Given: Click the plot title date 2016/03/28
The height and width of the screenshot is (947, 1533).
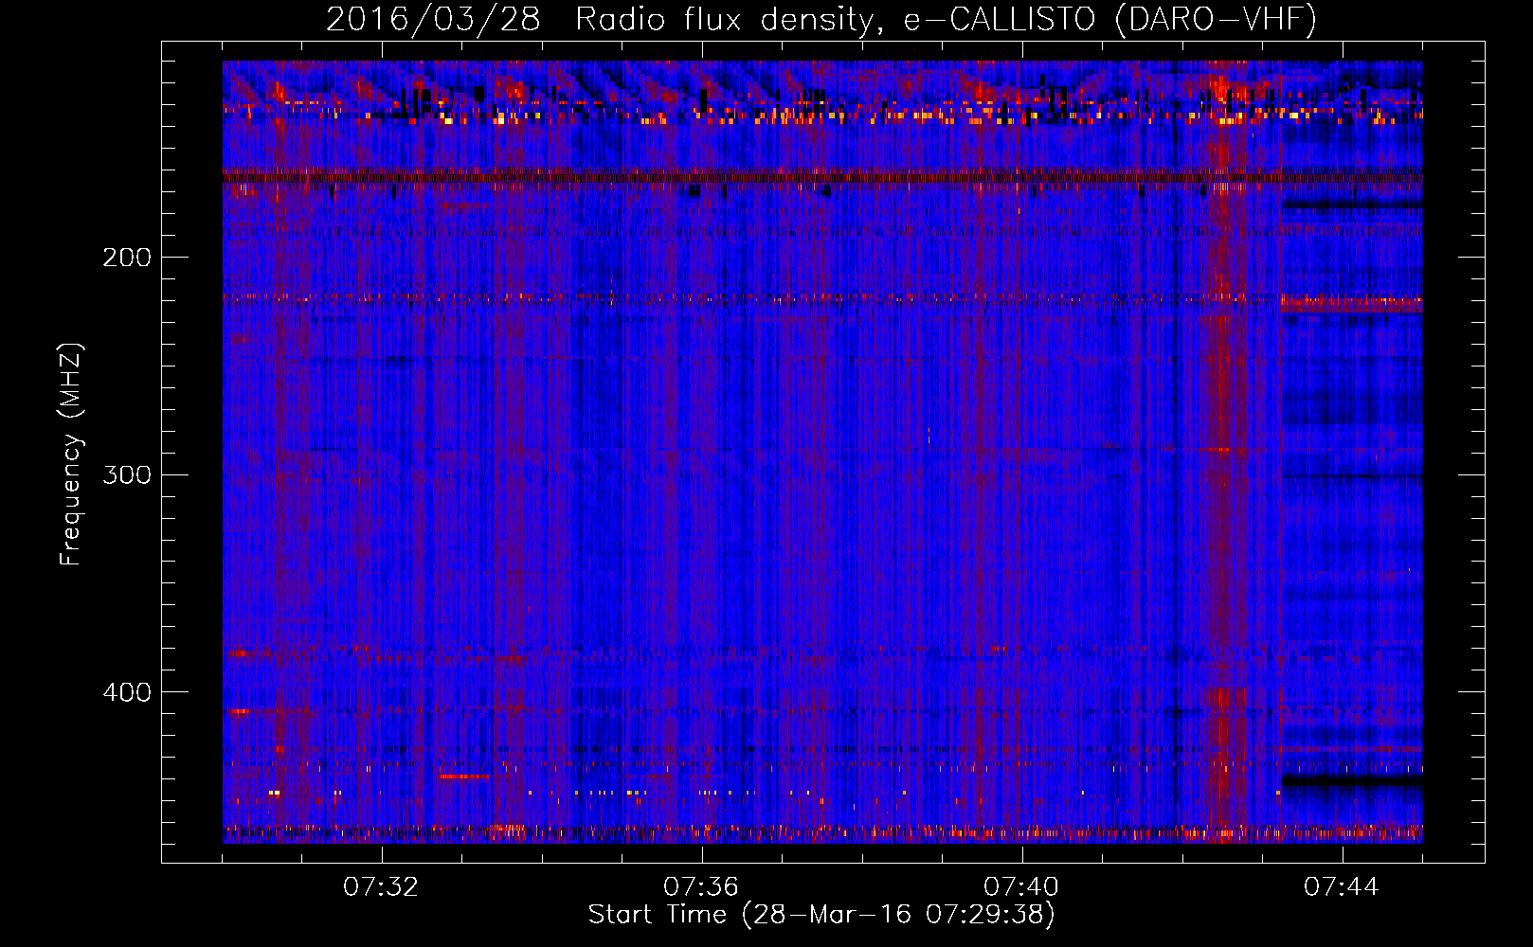Looking at the screenshot, I should click(433, 19).
